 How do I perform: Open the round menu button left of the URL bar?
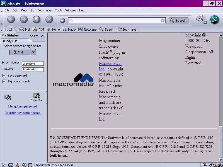[x=62, y=20]
